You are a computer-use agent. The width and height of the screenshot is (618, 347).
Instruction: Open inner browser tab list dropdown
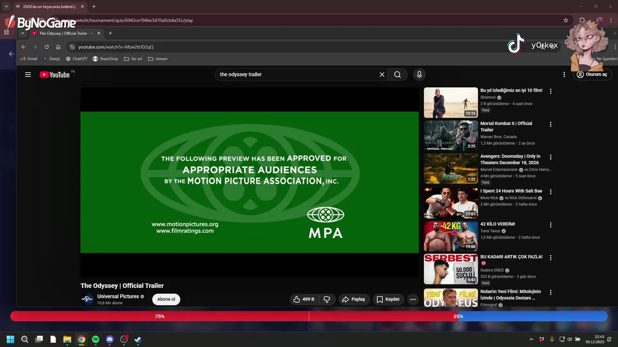click(x=23, y=33)
